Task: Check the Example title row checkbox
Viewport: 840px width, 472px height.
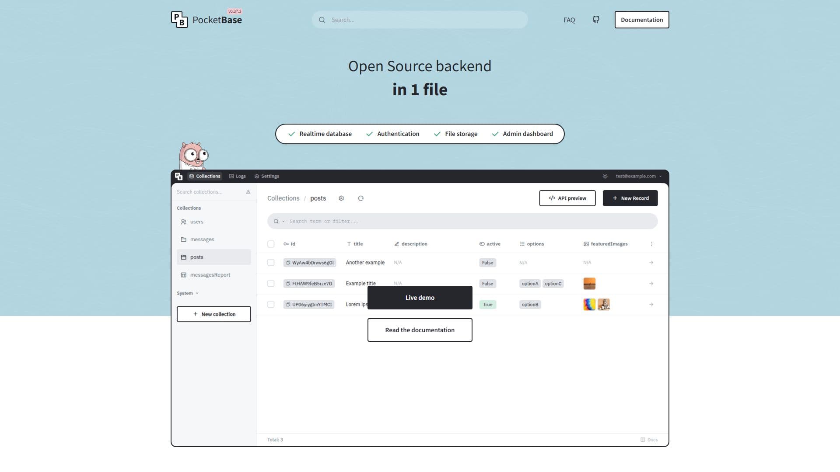Action: 271,284
